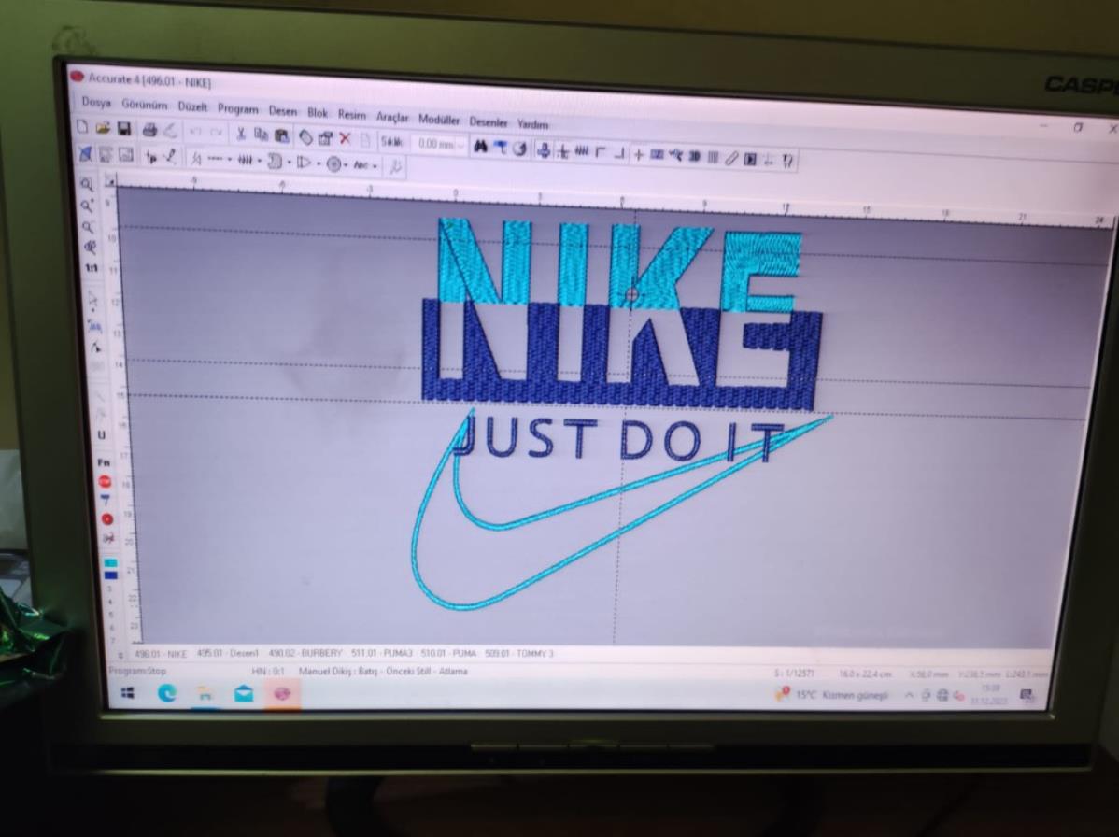The height and width of the screenshot is (837, 1119).
Task: Open the Modüller menu
Action: 439,121
